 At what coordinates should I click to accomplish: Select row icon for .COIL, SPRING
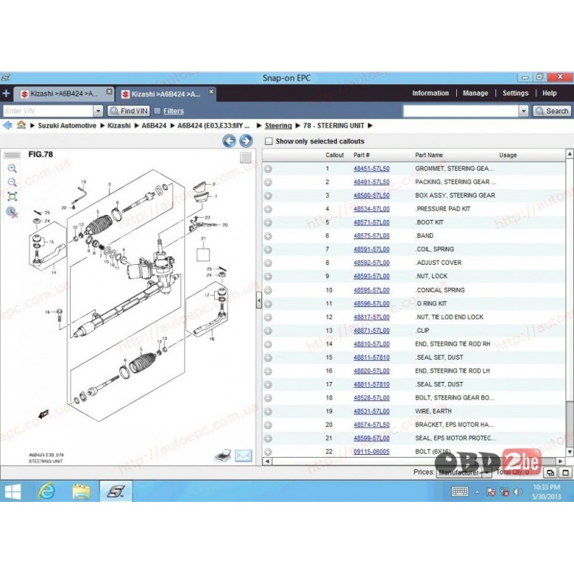(x=268, y=249)
